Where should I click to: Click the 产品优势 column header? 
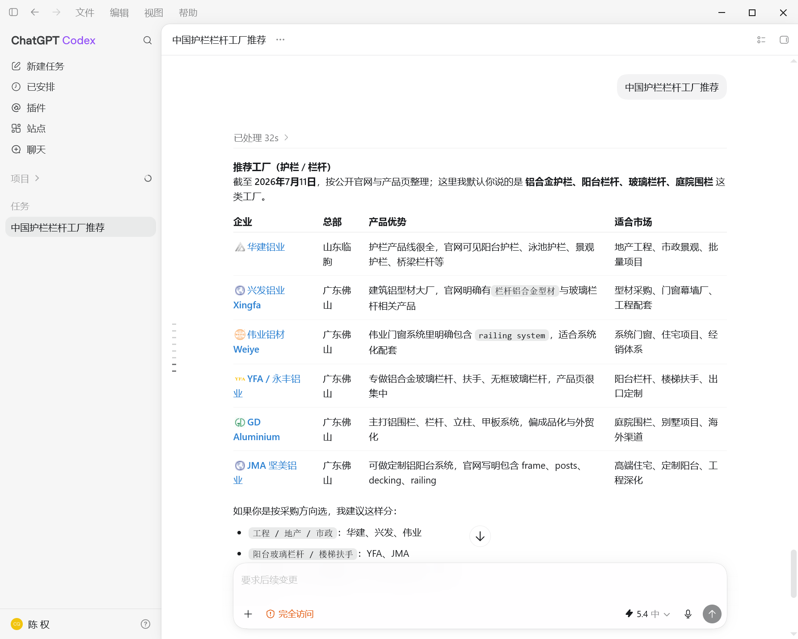387,222
